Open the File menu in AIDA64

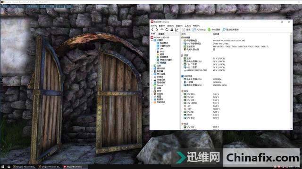tap(153, 26)
